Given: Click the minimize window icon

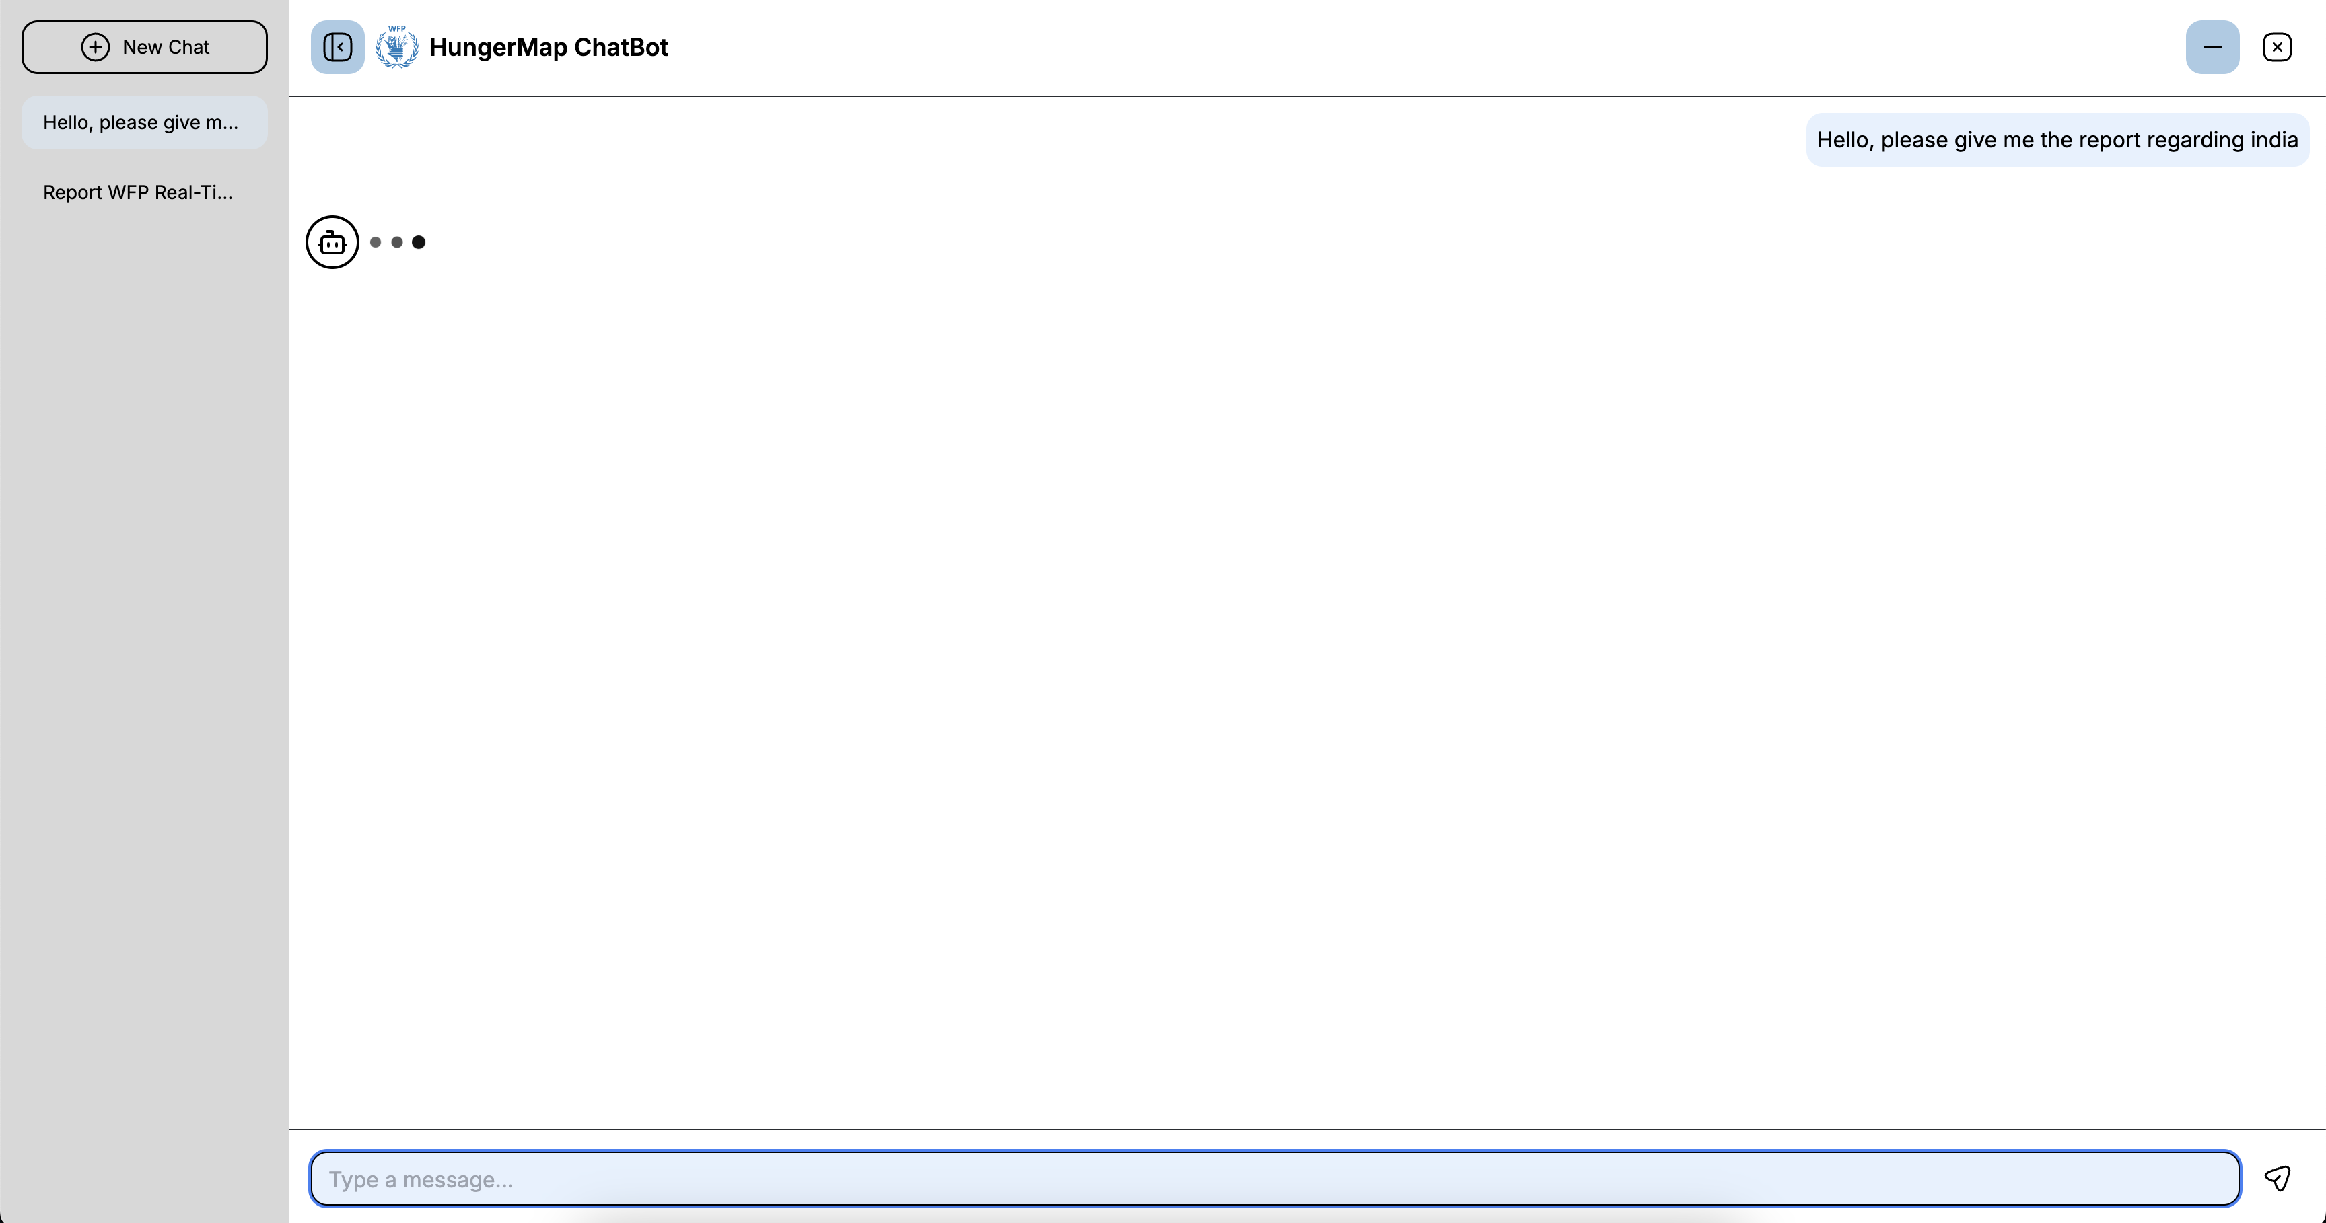Looking at the screenshot, I should click(2212, 46).
